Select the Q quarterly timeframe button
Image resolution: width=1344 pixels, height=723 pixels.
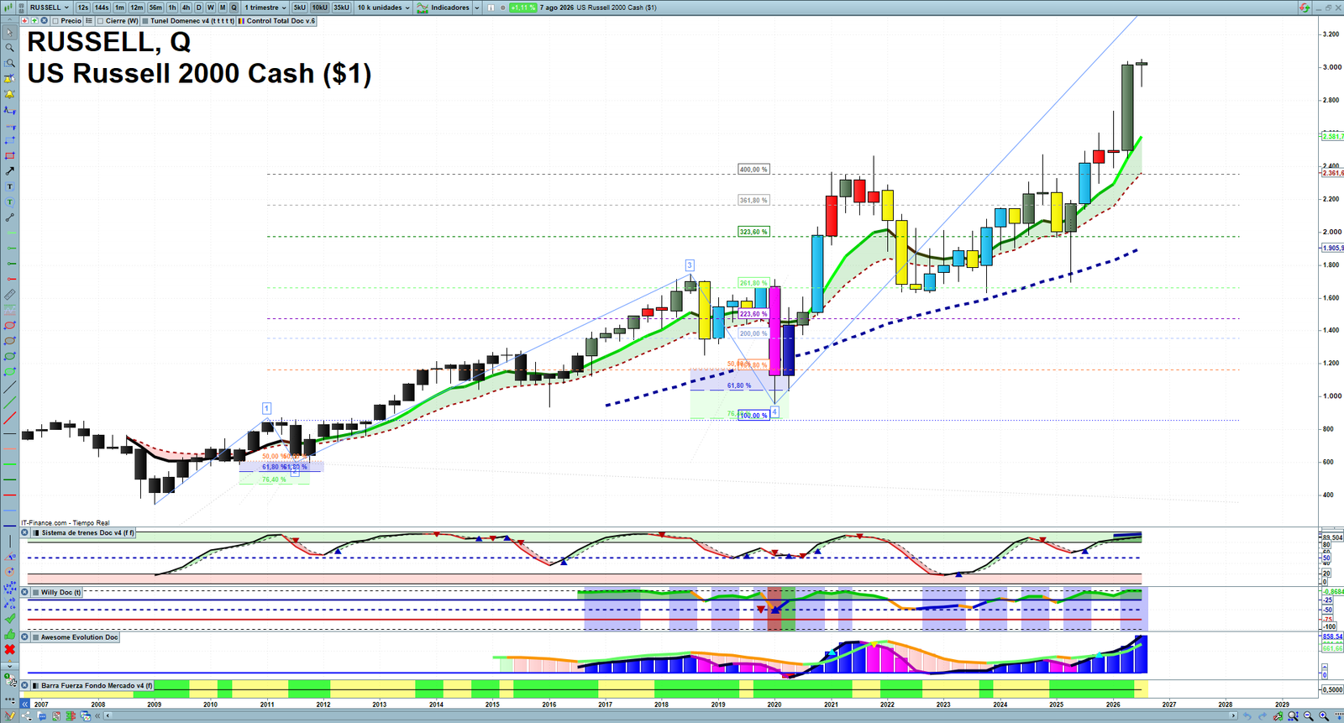tap(234, 8)
